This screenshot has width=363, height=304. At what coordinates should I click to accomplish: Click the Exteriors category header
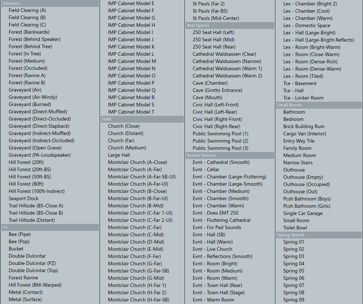pos(50,3)
